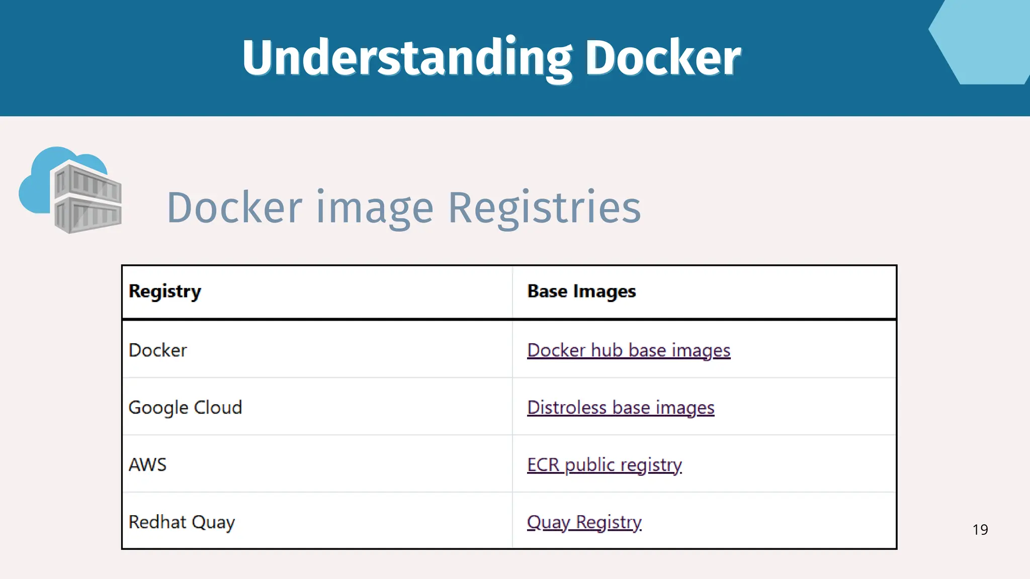
Task: Click the lower gray container in icon
Action: click(87, 215)
